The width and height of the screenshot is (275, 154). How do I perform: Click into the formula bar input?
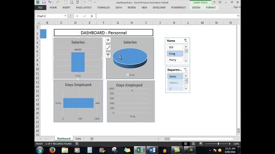pos(166,16)
